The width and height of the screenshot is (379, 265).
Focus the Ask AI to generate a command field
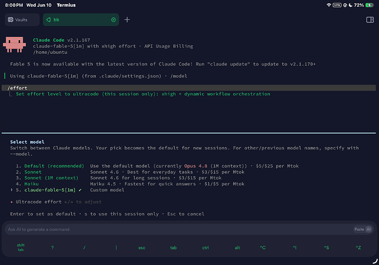click(x=179, y=229)
